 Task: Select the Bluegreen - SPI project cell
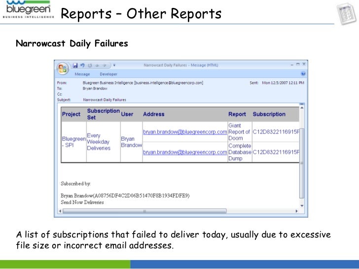point(74,142)
